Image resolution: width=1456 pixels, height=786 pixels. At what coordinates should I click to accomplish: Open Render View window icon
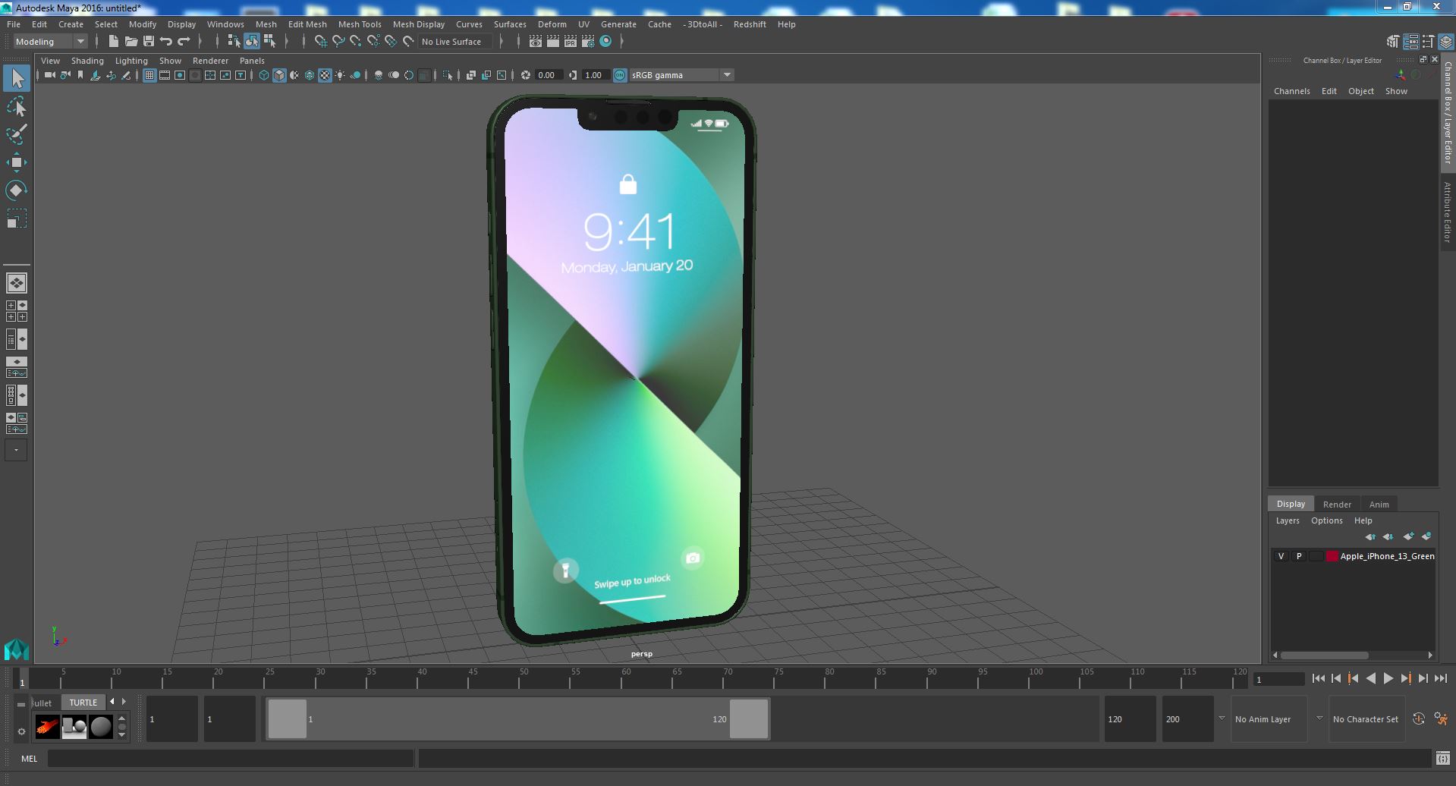pyautogui.click(x=535, y=42)
